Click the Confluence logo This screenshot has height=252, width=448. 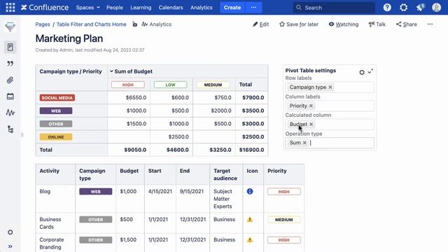coord(45,8)
